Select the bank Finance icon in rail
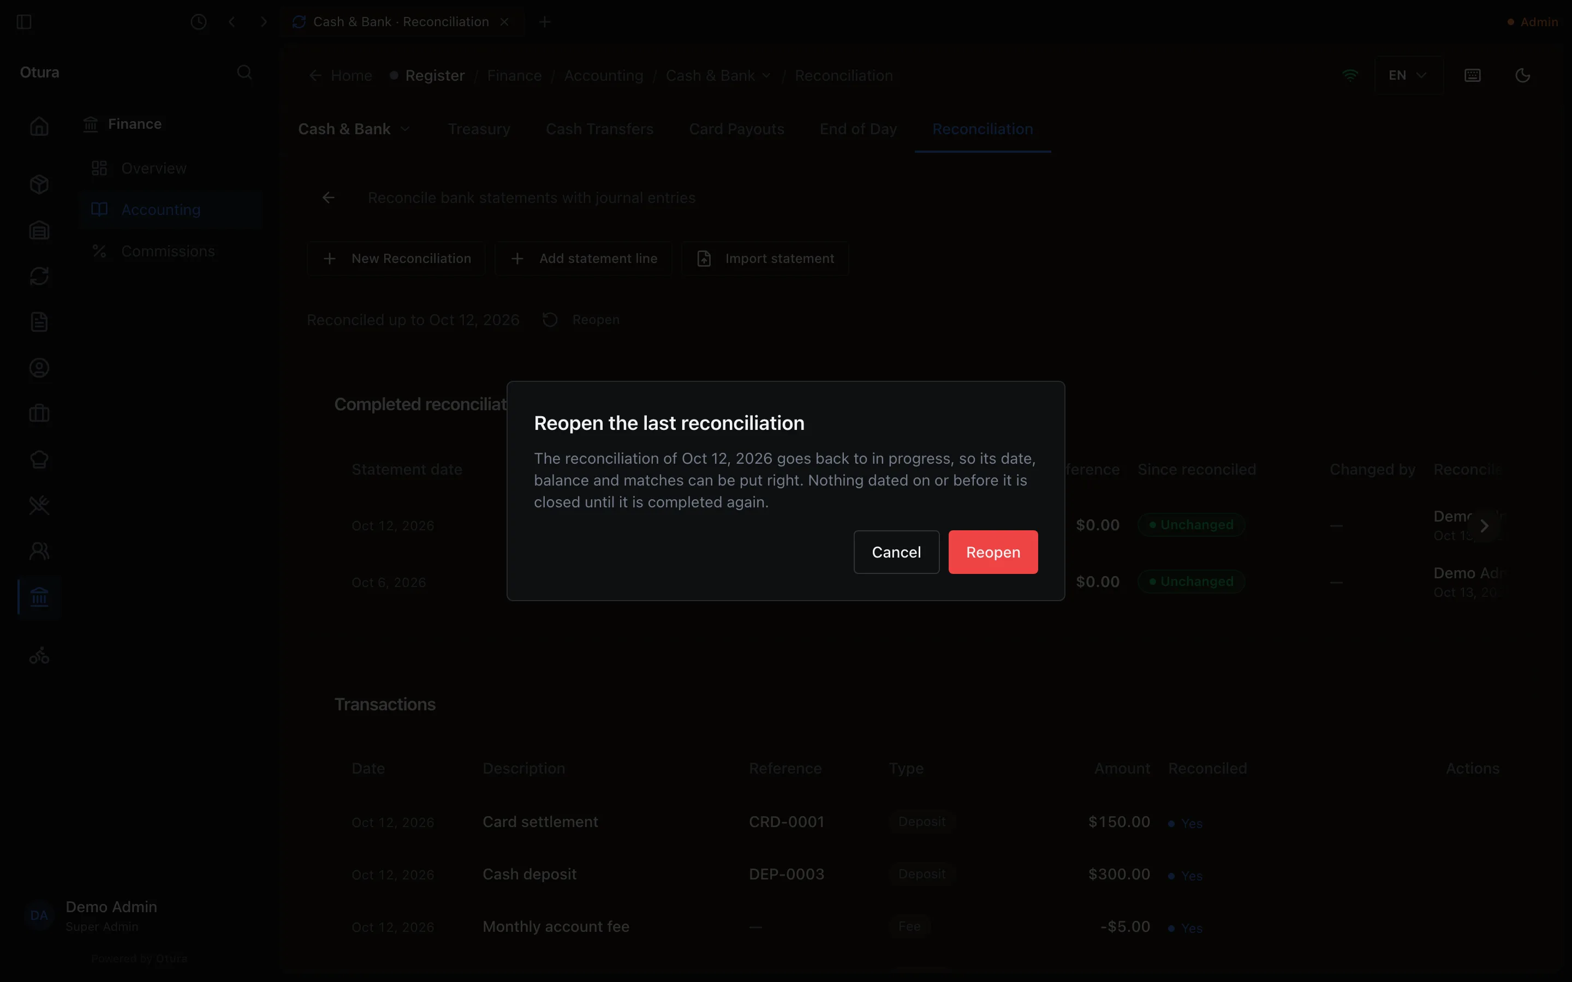This screenshot has width=1572, height=982. [x=39, y=597]
